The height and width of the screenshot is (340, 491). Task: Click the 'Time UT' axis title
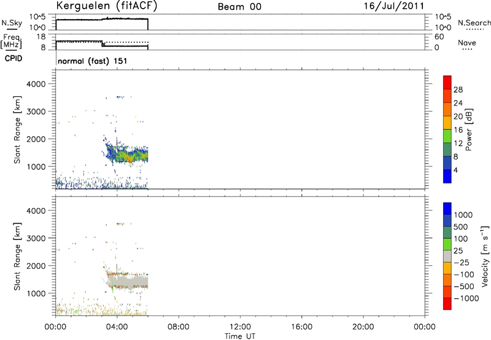pos(240,336)
